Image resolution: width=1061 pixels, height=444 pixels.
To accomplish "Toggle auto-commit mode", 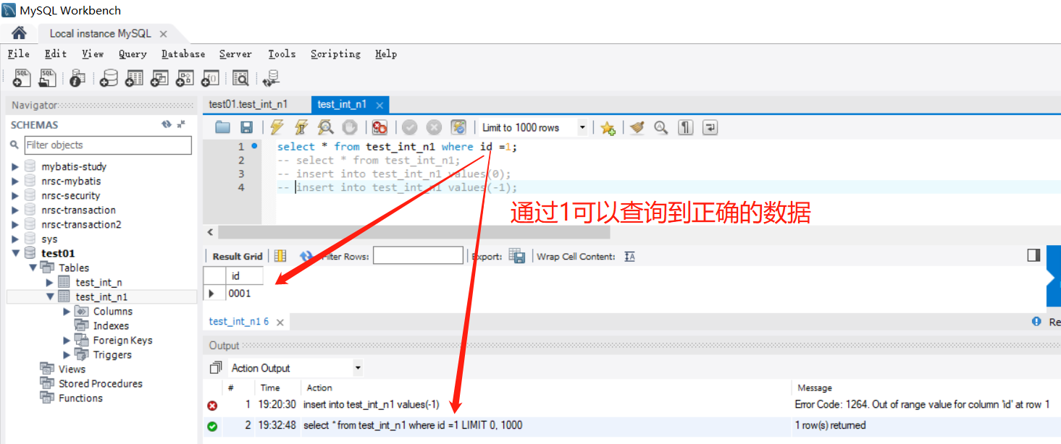I will (x=458, y=127).
